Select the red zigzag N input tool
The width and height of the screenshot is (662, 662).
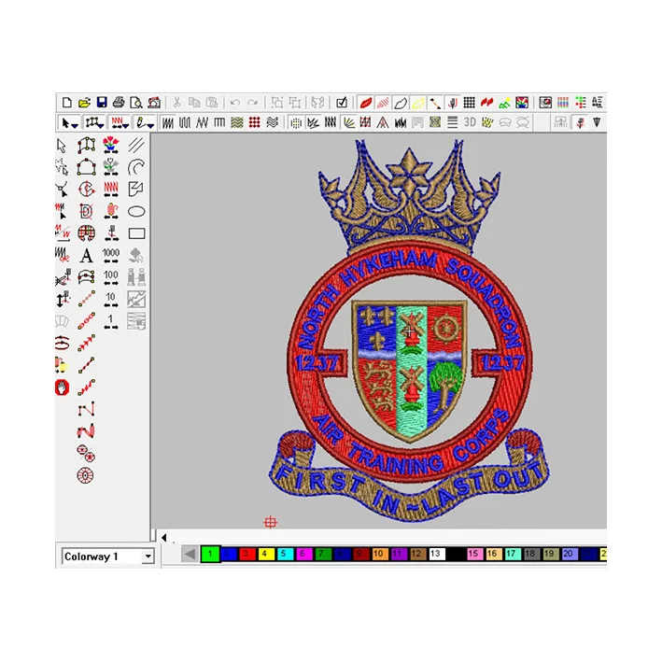tap(86, 431)
